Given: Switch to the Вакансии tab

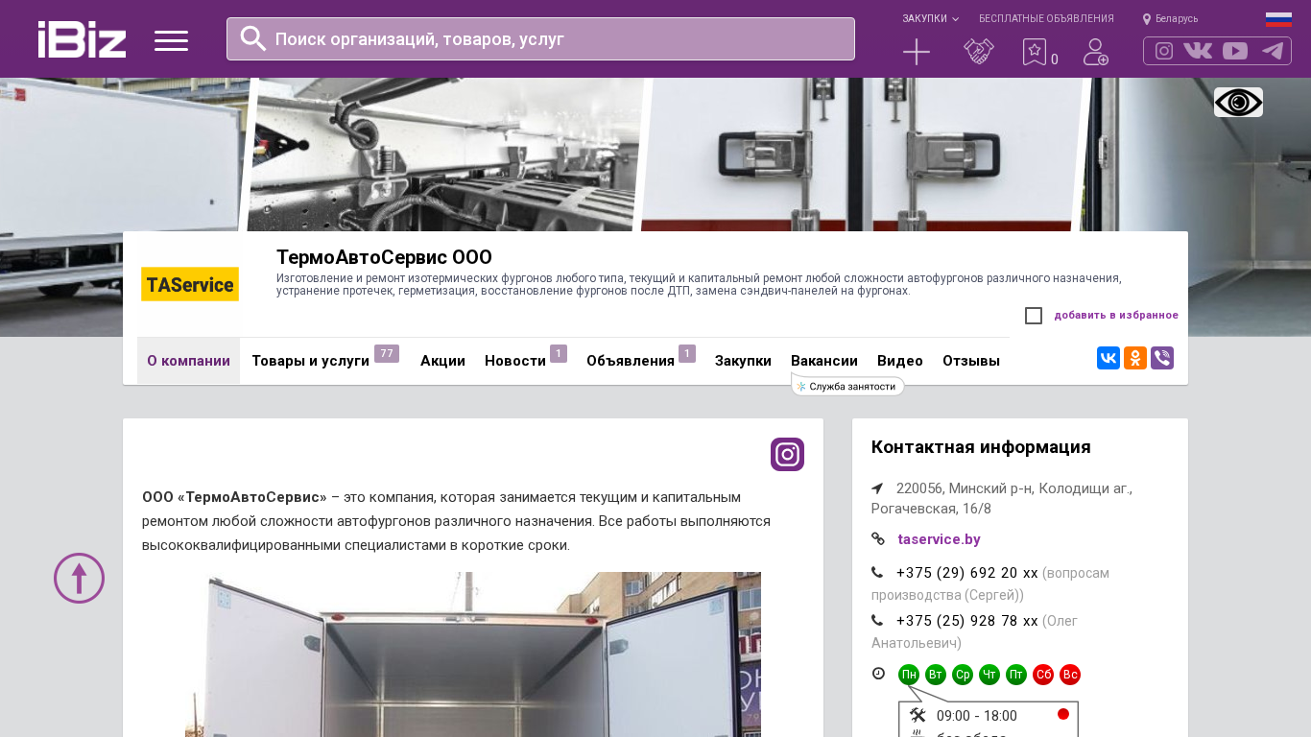Looking at the screenshot, I should point(824,361).
